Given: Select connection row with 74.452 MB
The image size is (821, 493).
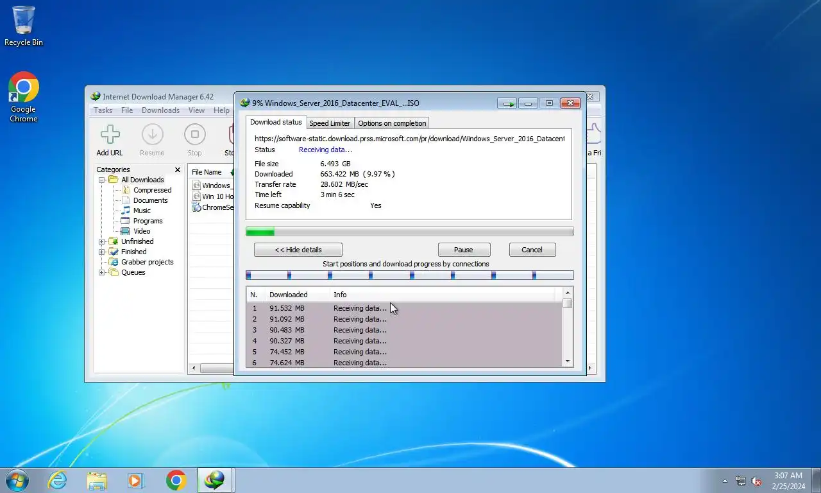Looking at the screenshot, I should [404, 352].
